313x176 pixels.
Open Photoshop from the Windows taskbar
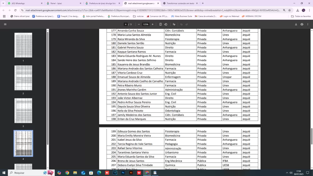tap(123, 173)
